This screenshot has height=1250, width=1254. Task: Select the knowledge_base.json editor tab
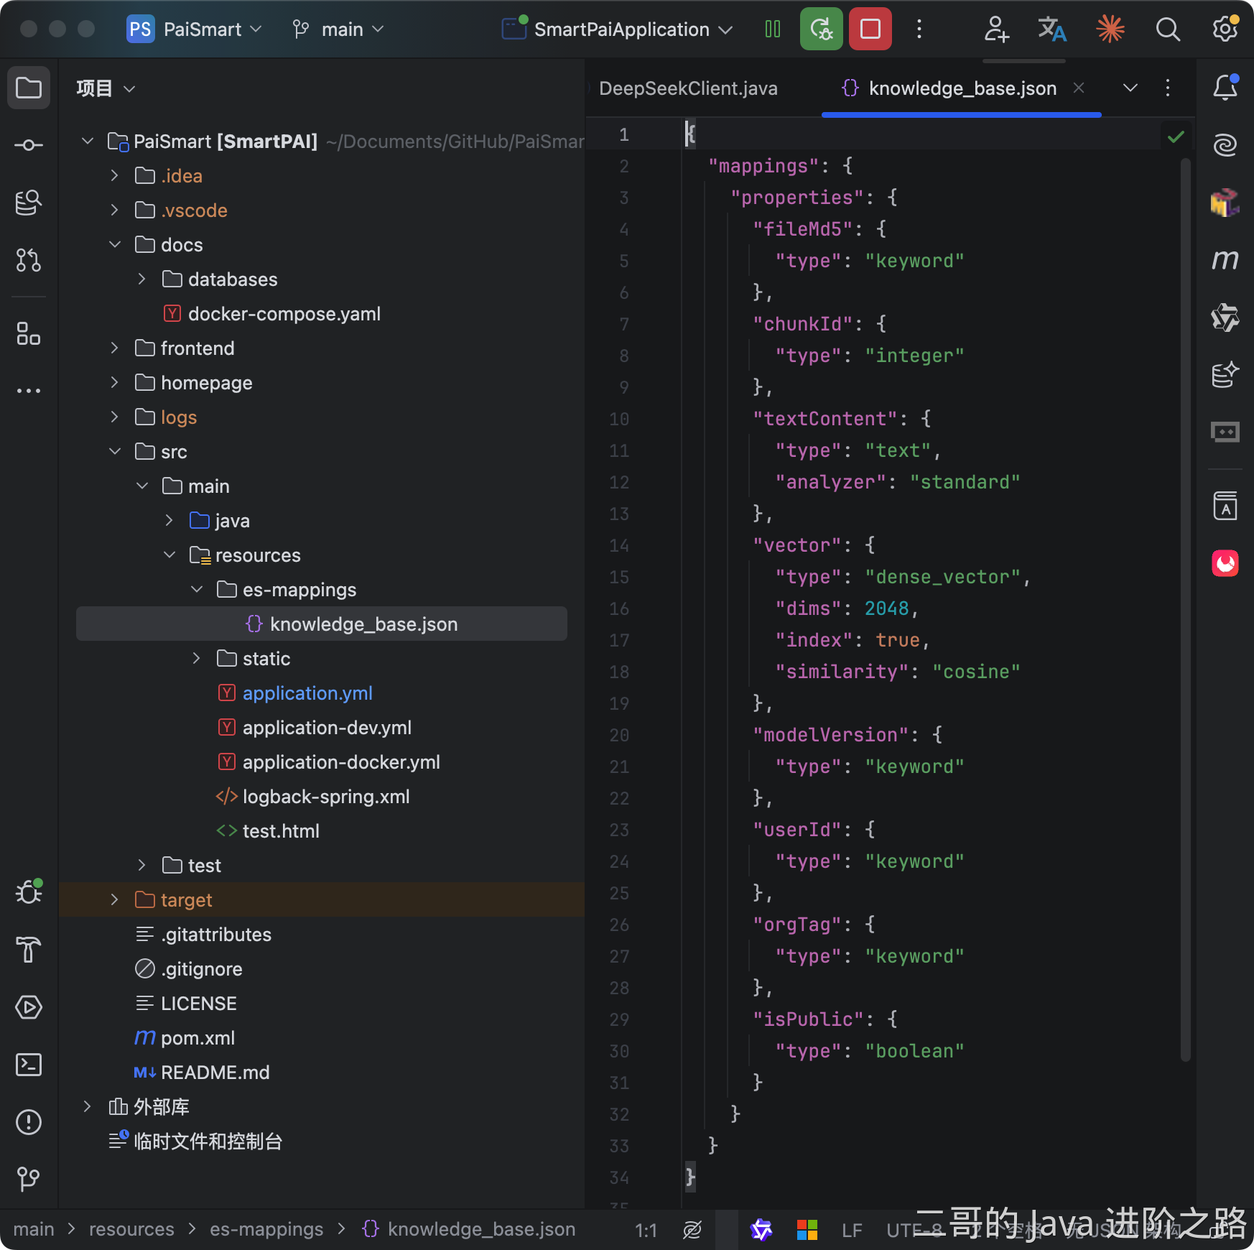point(962,88)
